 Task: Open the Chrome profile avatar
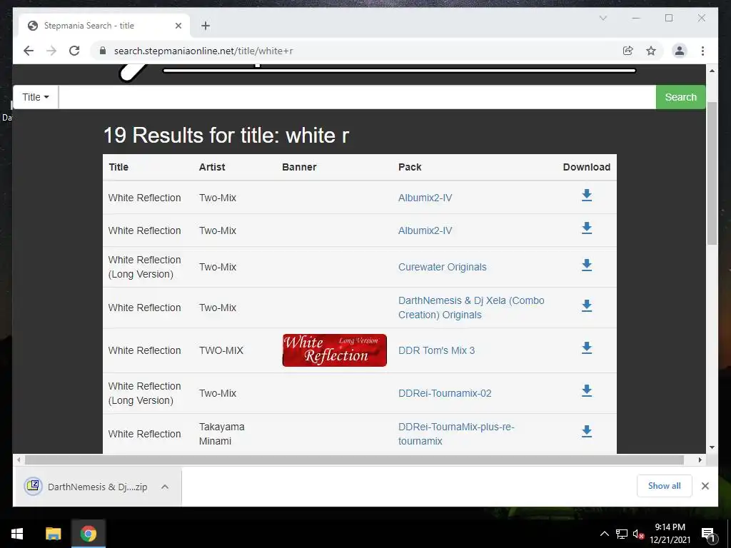coord(680,51)
